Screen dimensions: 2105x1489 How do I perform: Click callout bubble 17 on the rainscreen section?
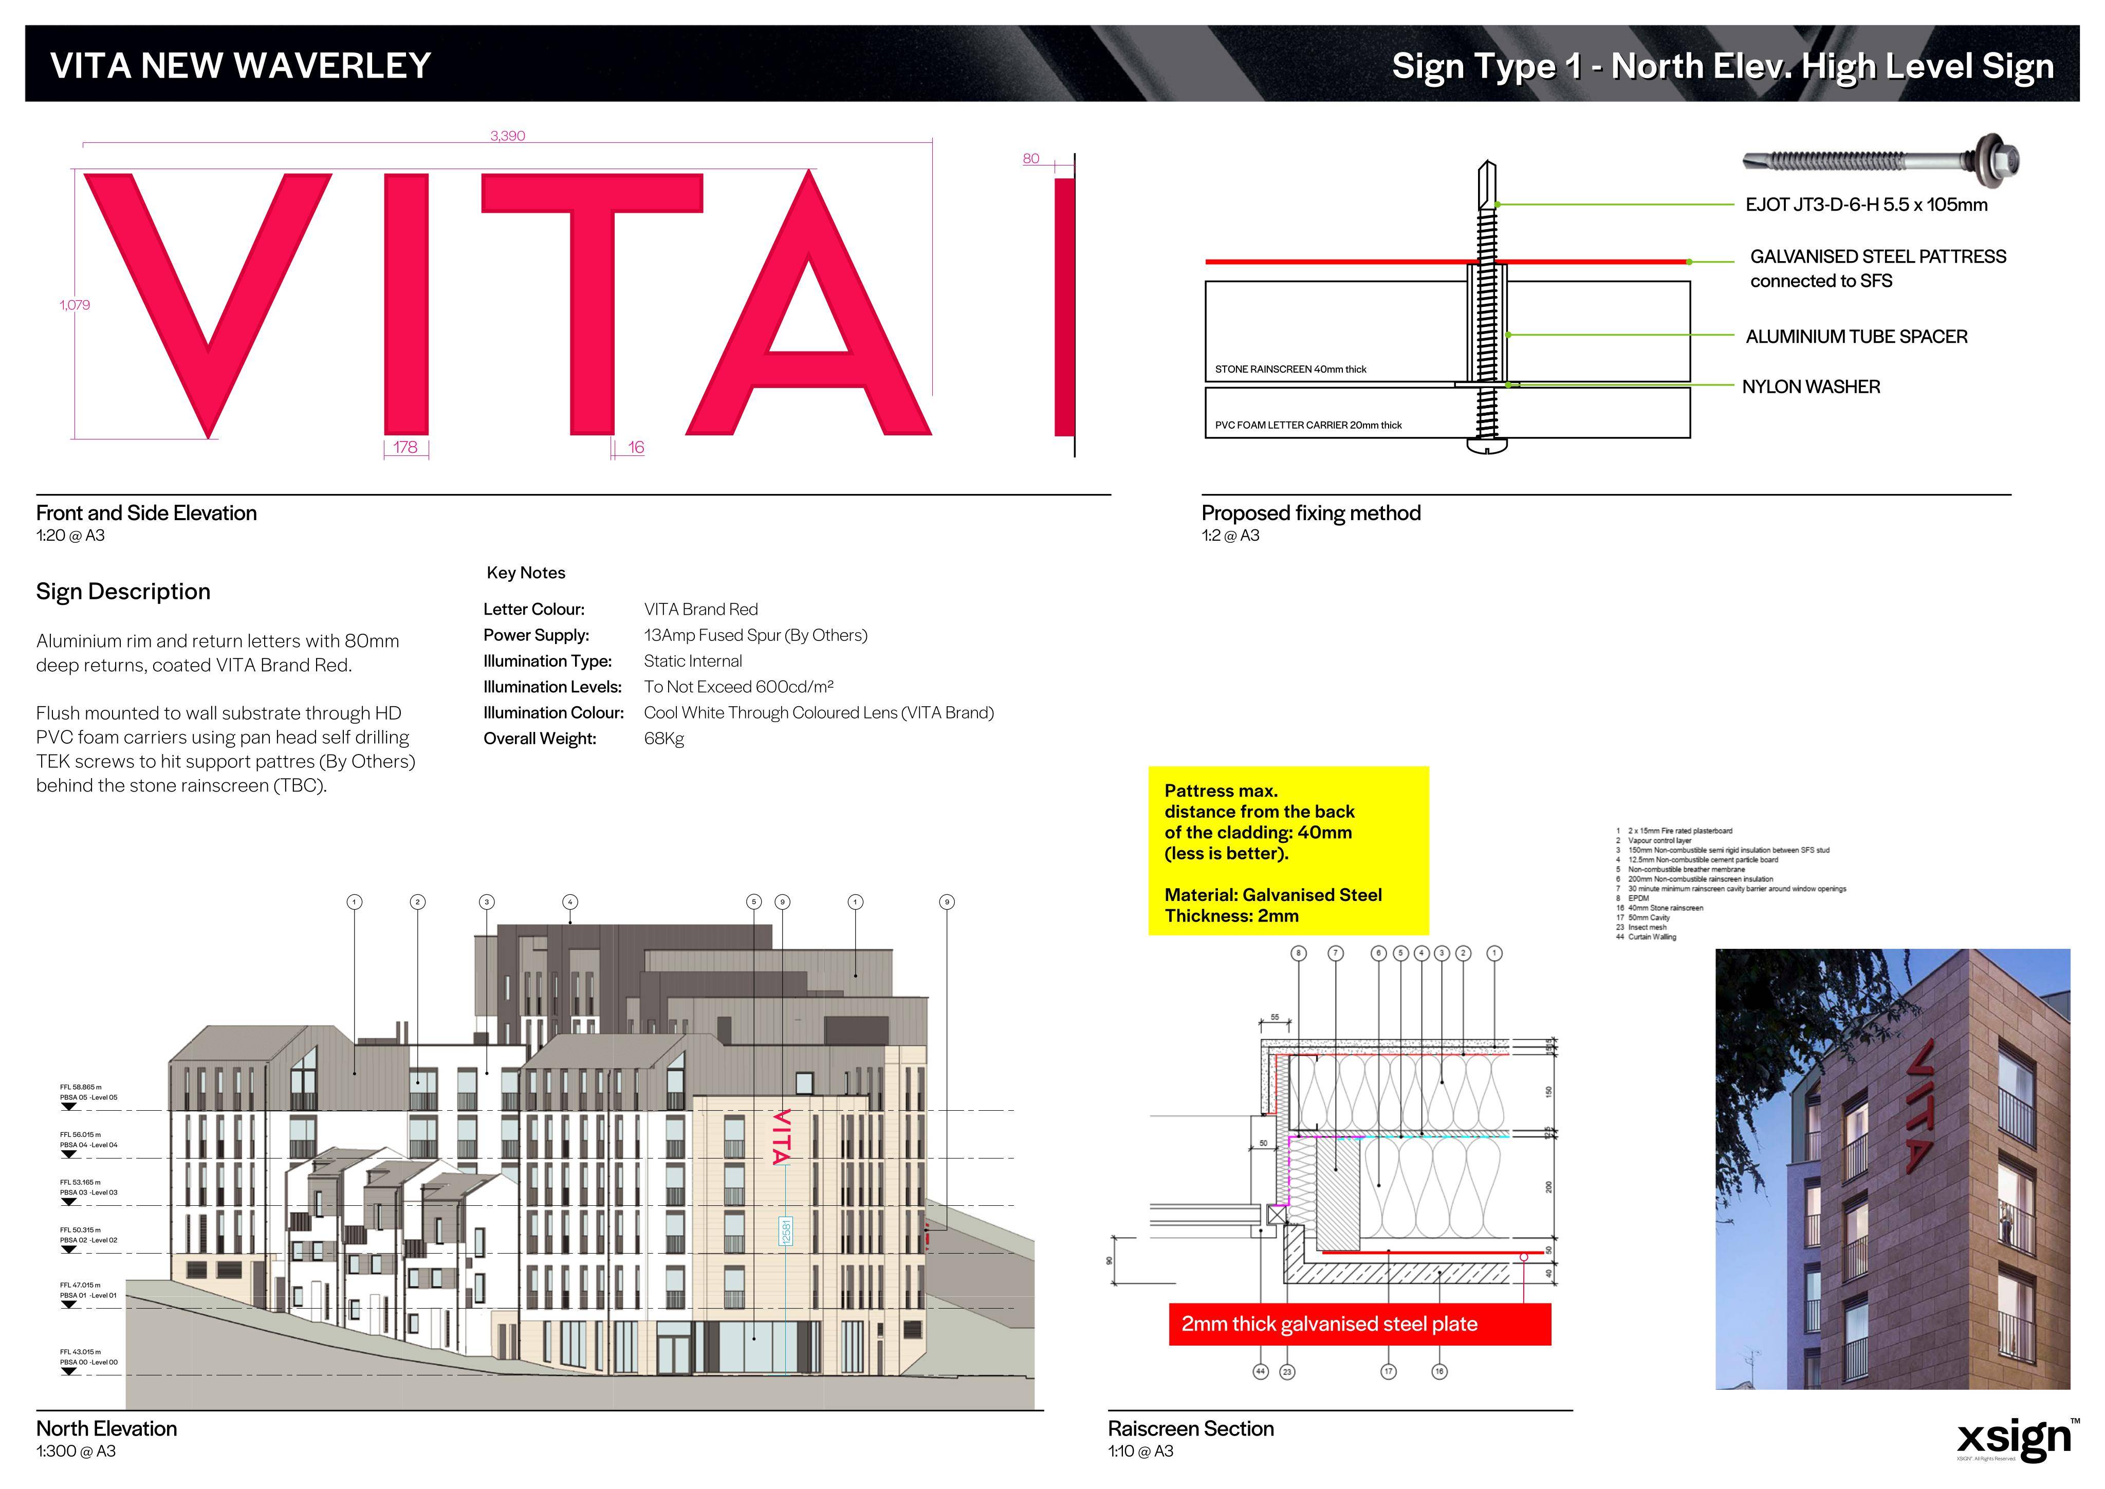point(1389,1372)
